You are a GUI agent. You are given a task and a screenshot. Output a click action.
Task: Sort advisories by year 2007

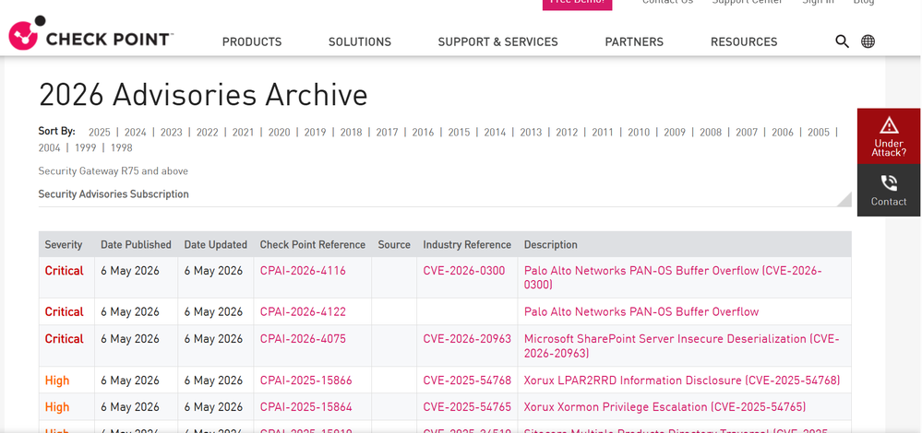(x=747, y=133)
